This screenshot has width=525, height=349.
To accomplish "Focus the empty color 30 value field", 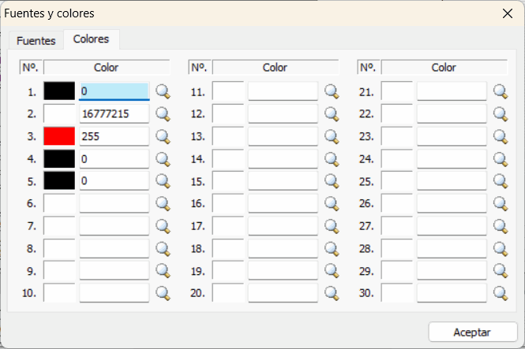I will (x=452, y=293).
